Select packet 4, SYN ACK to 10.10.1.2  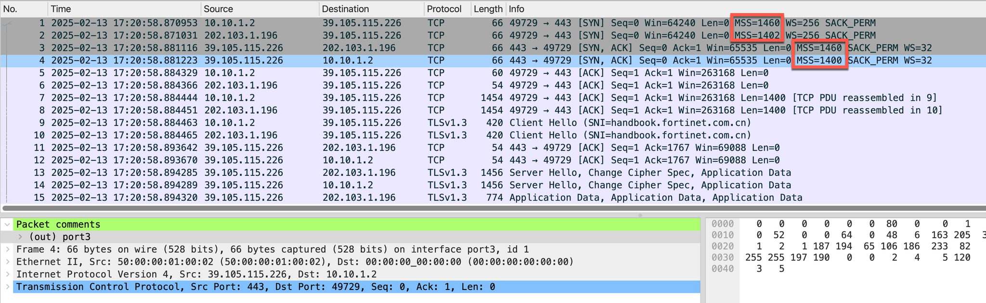point(493,61)
